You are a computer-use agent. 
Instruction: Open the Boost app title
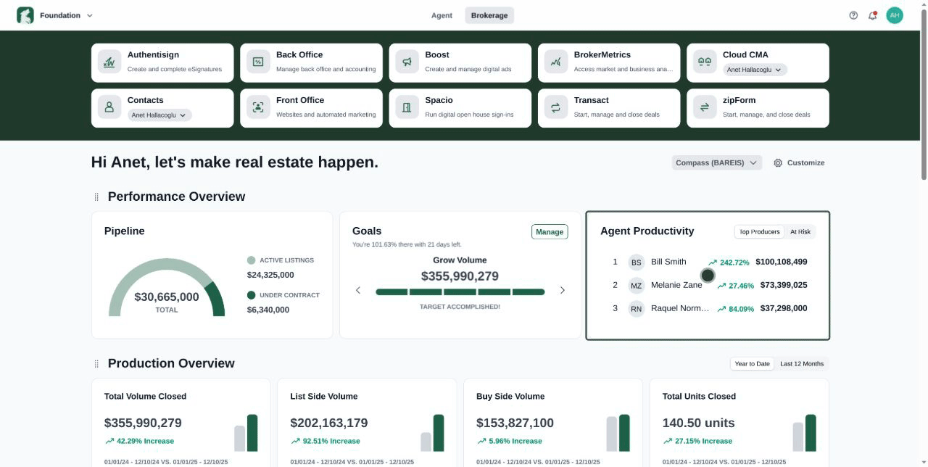pos(437,54)
